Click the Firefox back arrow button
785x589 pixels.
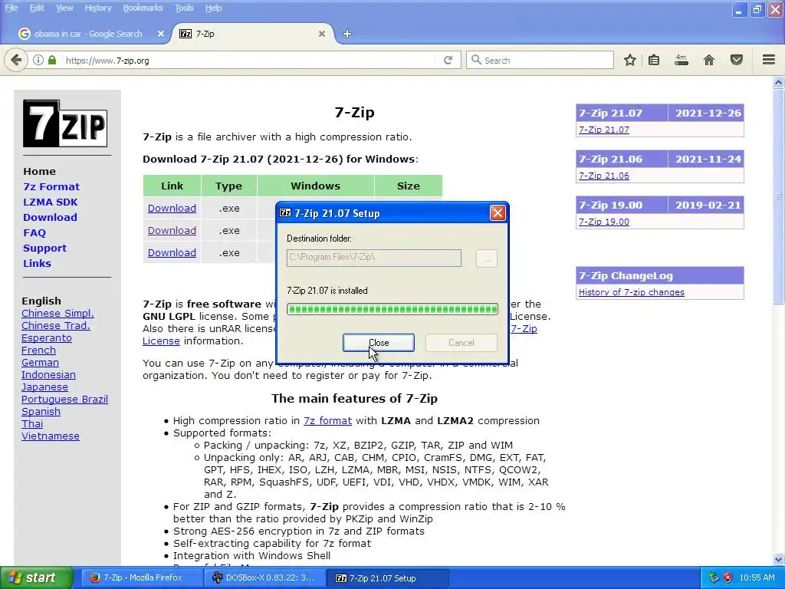tap(16, 60)
